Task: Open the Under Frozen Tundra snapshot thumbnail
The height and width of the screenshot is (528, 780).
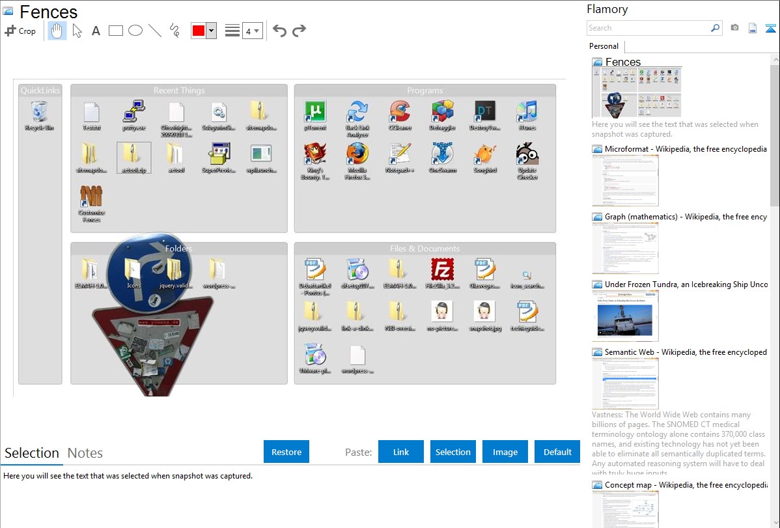Action: point(625,316)
